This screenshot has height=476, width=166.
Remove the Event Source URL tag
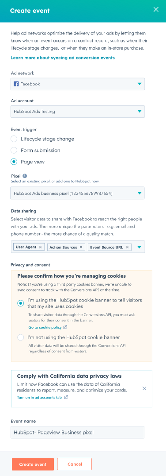(x=127, y=247)
